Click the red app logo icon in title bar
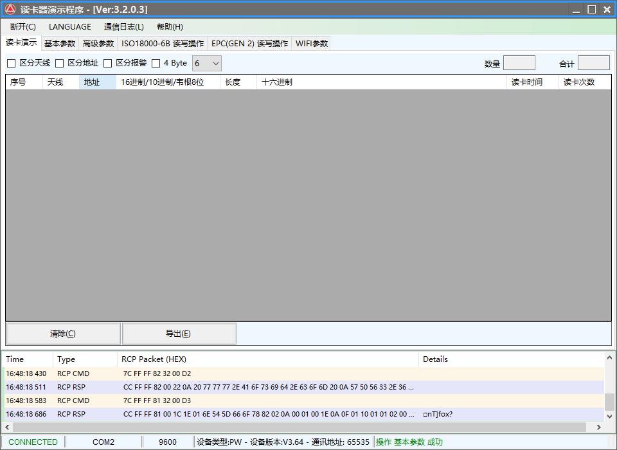This screenshot has width=617, height=450. (x=10, y=10)
